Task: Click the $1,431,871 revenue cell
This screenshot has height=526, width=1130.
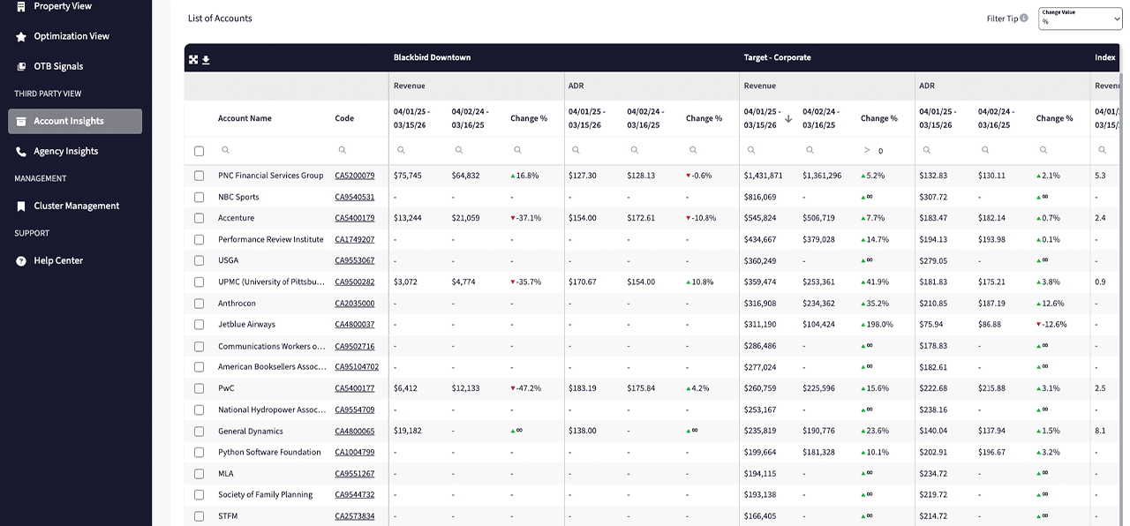Action: (763, 176)
